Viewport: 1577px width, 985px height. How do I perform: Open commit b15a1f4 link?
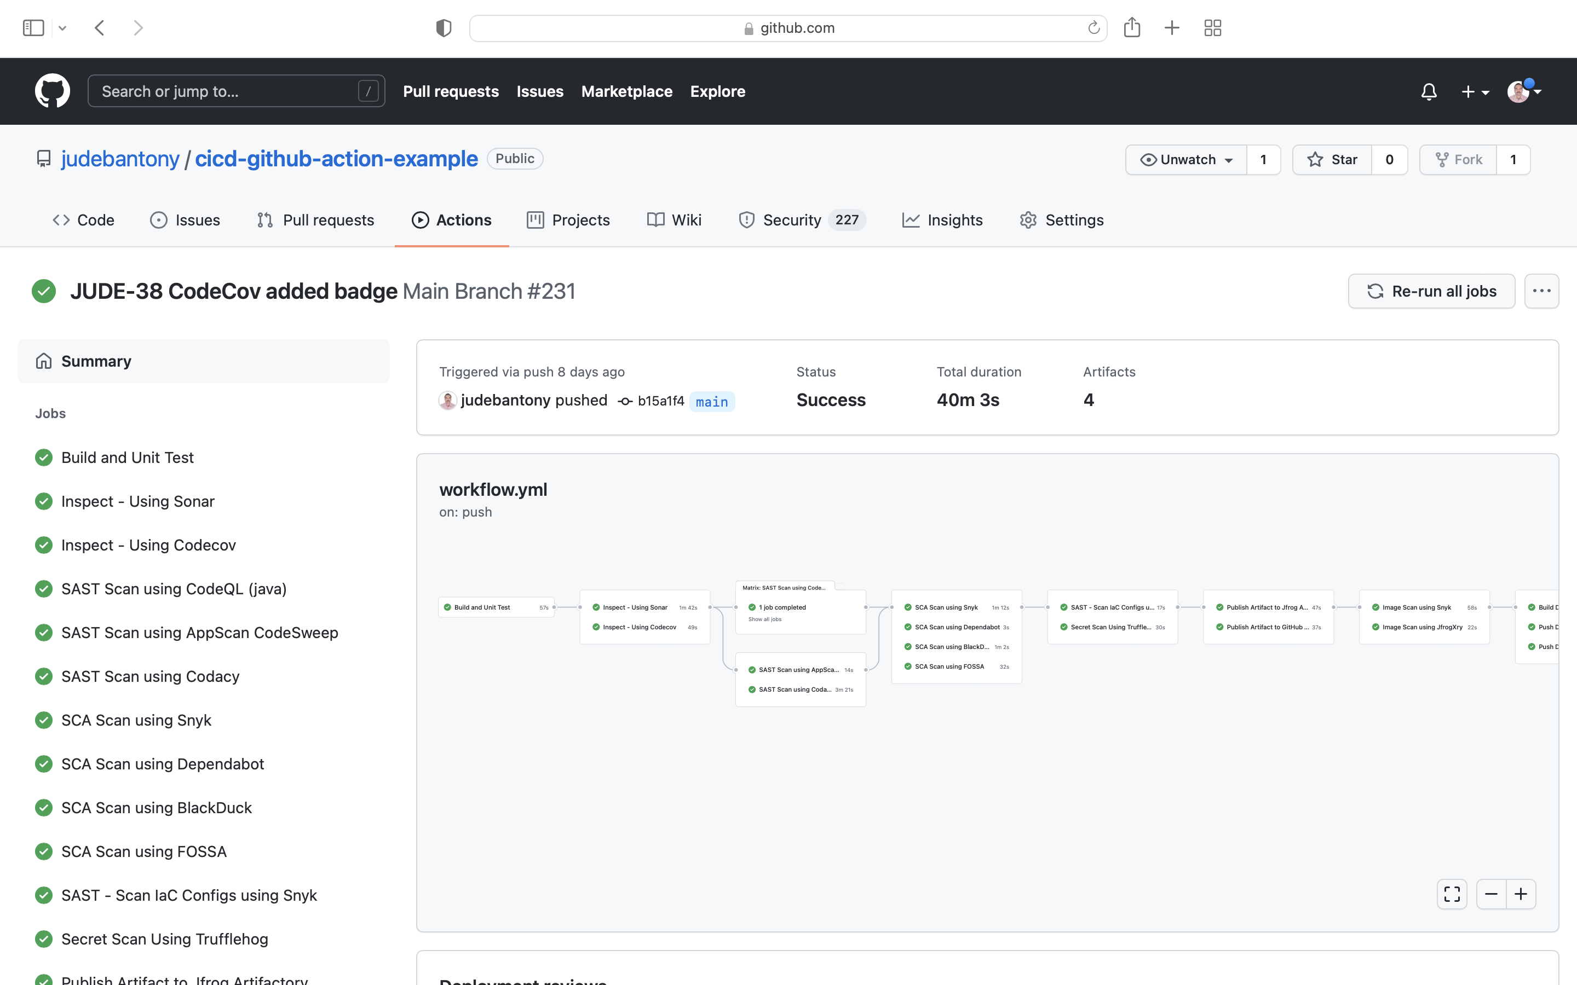pos(660,401)
